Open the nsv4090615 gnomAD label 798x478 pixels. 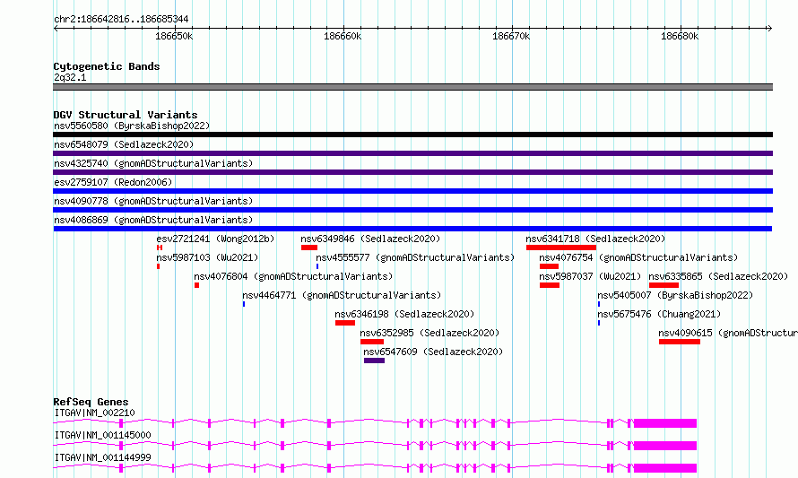[x=728, y=333]
